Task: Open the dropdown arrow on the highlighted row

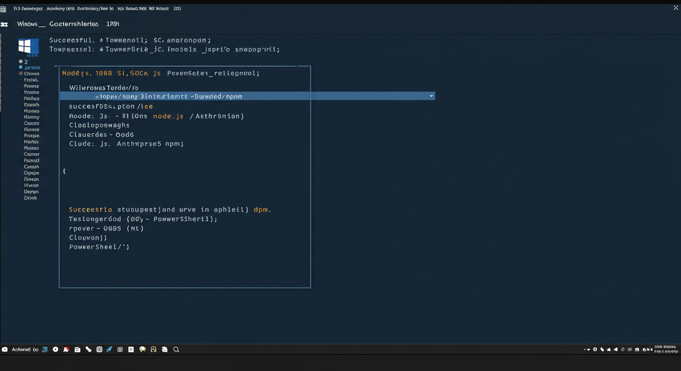Action: pos(431,96)
